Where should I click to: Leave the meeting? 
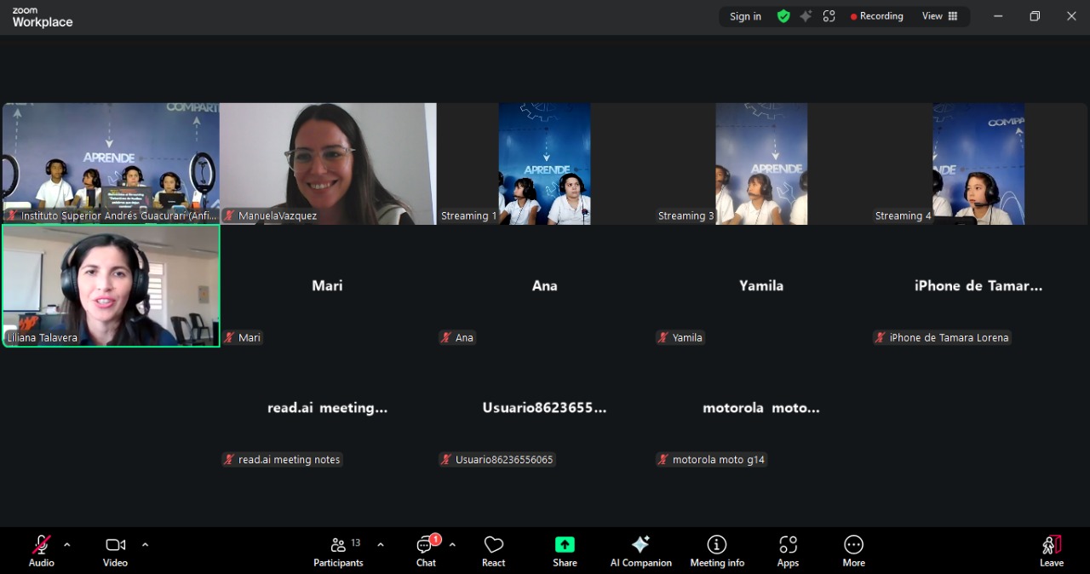[1051, 550]
